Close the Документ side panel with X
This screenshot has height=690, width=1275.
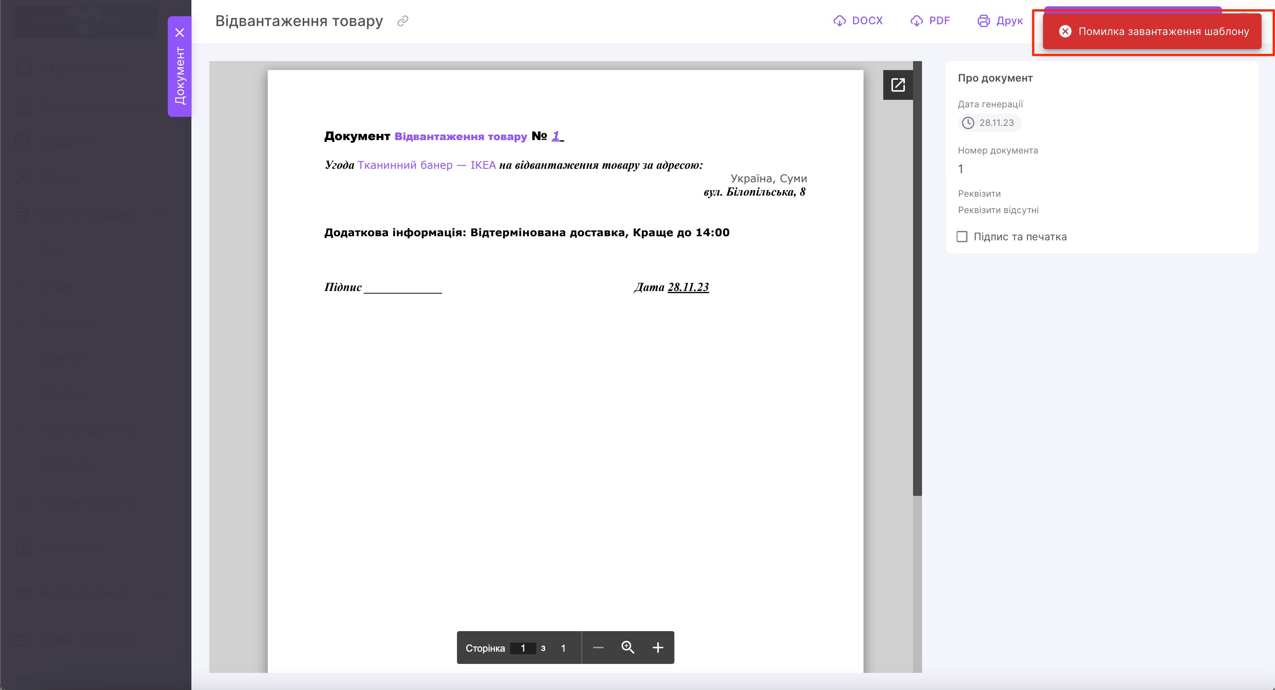[x=179, y=33]
